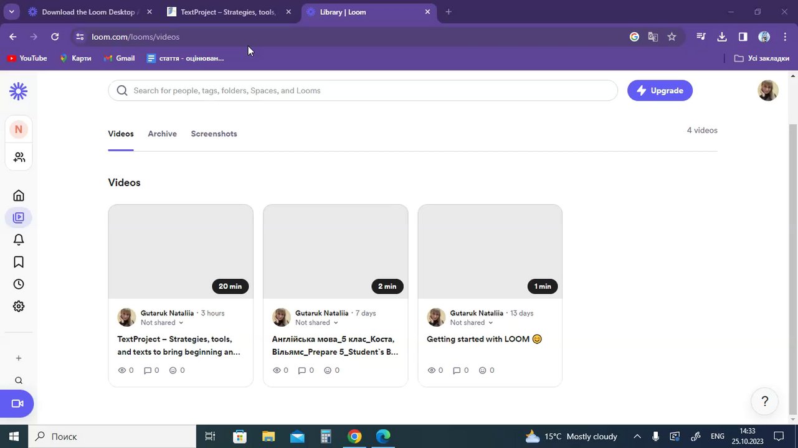Viewport: 798px width, 448px height.
Task: Click the Google Translate icon in the address bar
Action: tap(653, 37)
